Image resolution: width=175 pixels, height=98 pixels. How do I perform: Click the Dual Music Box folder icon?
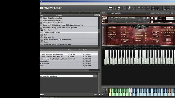tap(42, 37)
